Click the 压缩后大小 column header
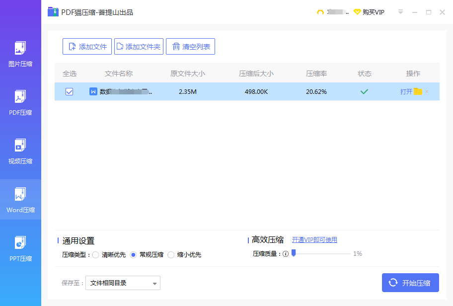The image size is (453, 306). (256, 74)
